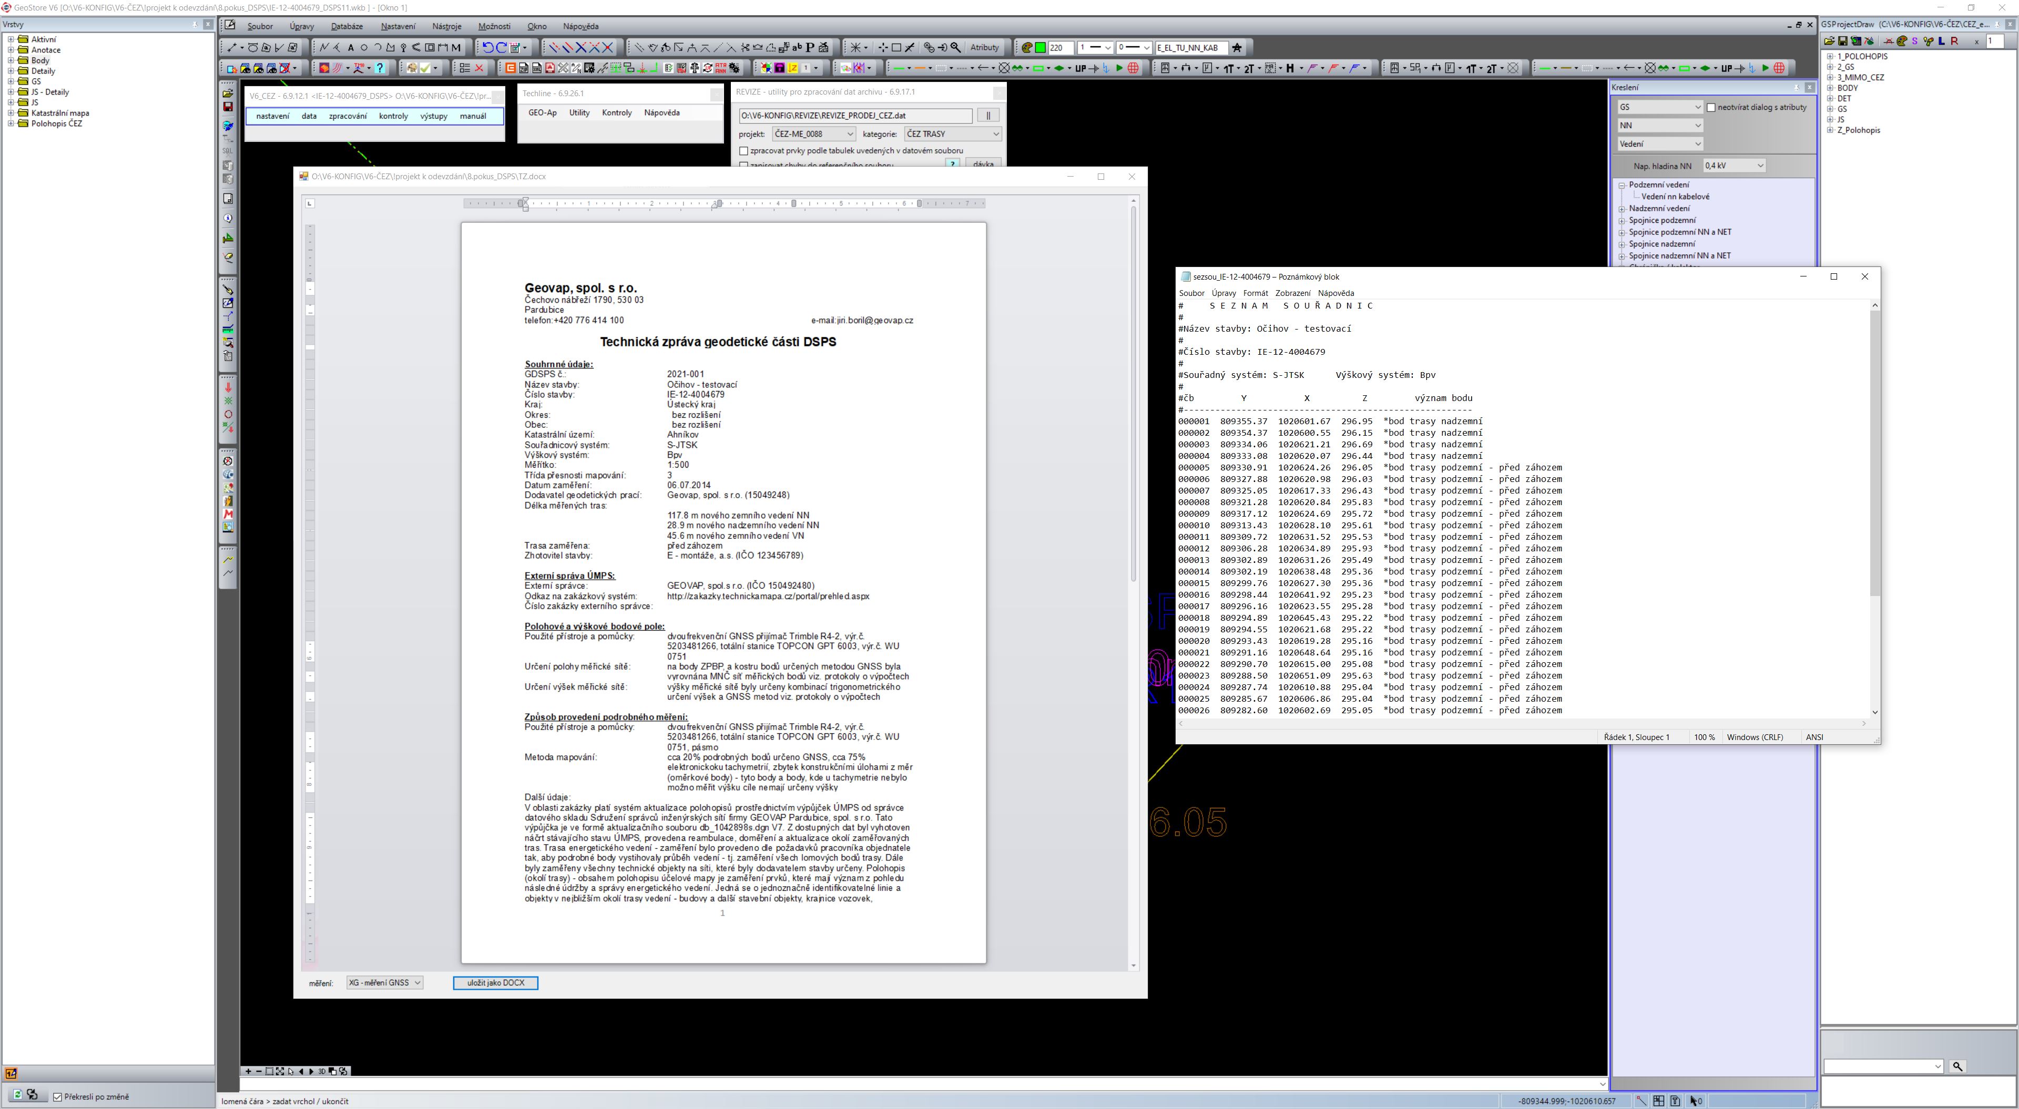The image size is (2019, 1109).
Task: Open the projekt ČEZ-ME_0088 dropdown
Action: [x=813, y=134]
